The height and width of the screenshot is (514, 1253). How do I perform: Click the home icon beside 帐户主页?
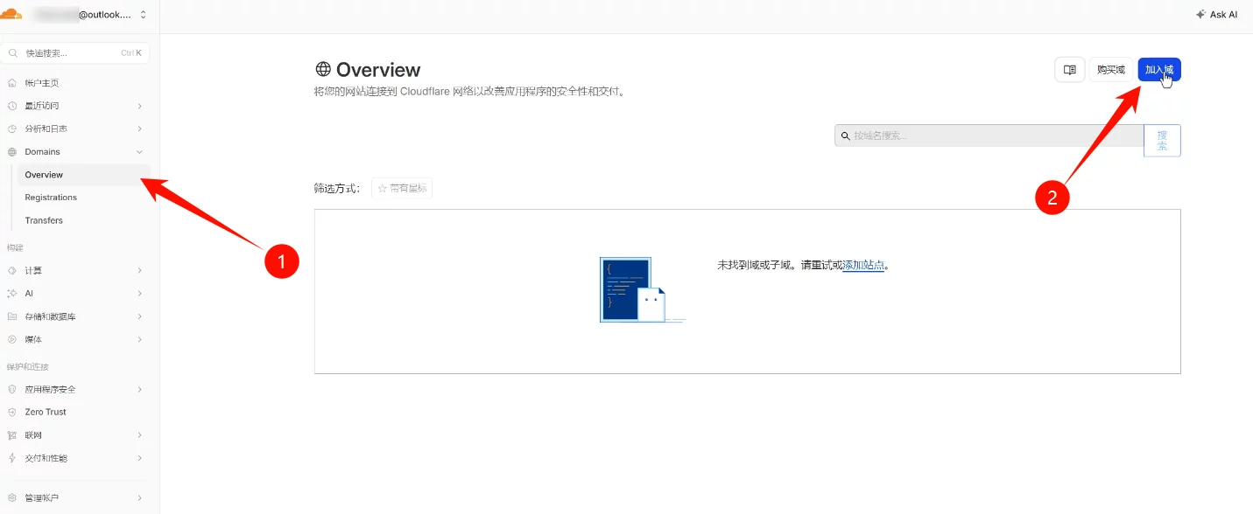[12, 83]
